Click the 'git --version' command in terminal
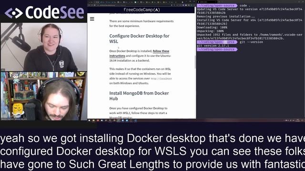This screenshot has height=171, width=305. [251, 42]
